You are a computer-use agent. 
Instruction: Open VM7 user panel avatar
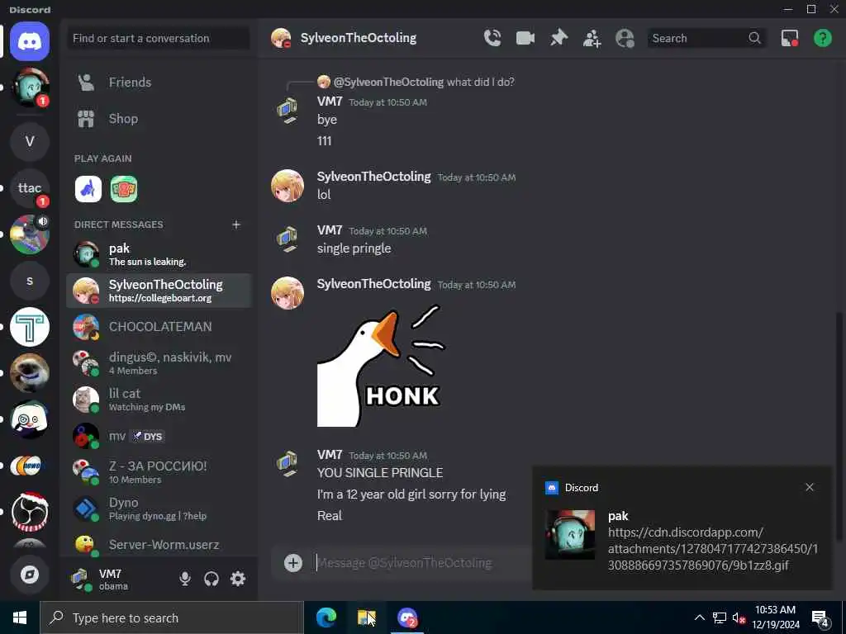81,579
